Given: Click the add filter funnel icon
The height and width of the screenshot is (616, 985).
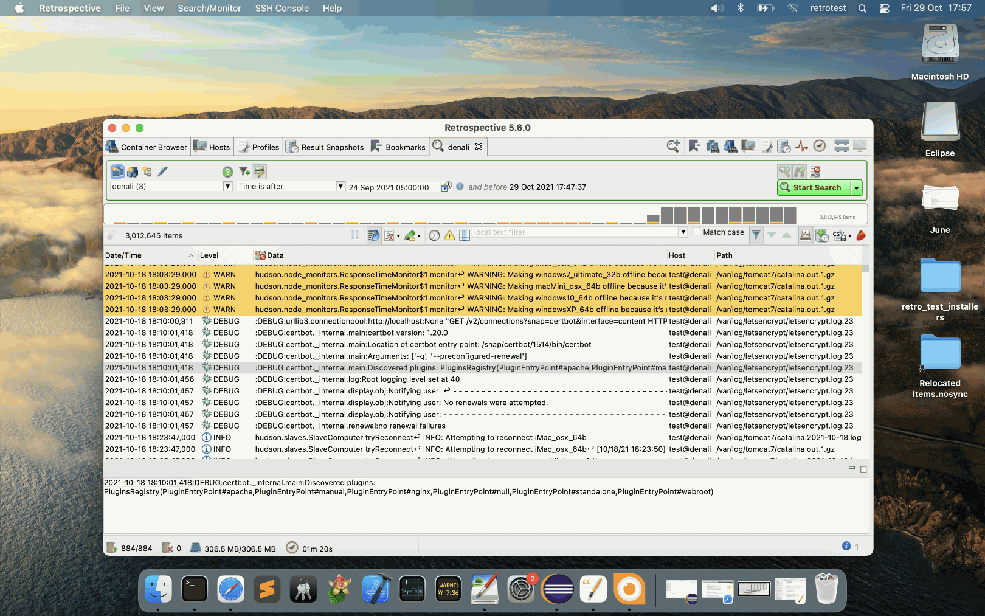Looking at the screenshot, I should tap(244, 172).
